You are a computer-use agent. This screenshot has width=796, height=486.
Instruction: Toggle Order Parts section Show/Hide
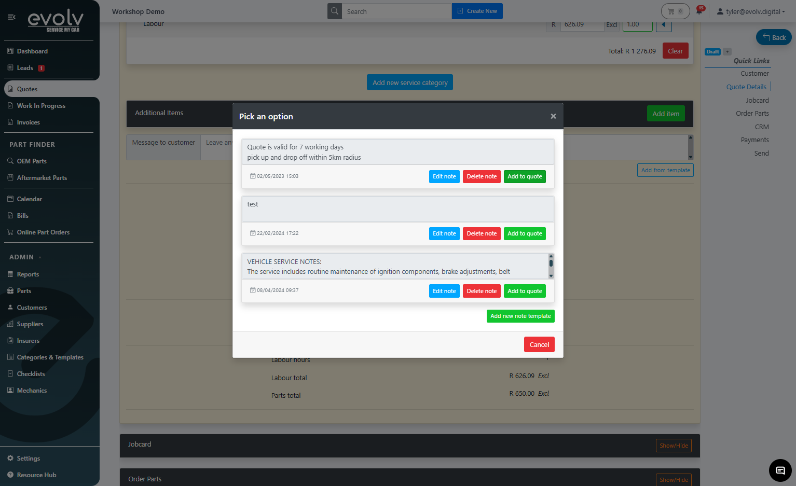(674, 480)
